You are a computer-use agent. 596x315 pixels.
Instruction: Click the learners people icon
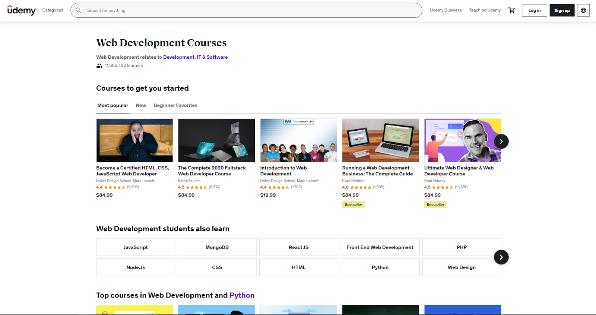coord(99,66)
